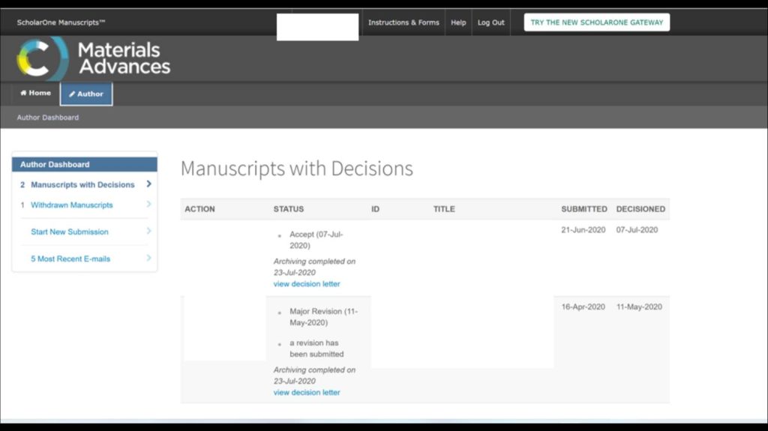Click the Author Dashboard sidebar header

85,165
